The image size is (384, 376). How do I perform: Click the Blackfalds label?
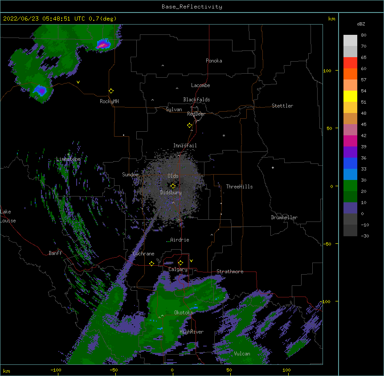pyautogui.click(x=196, y=100)
